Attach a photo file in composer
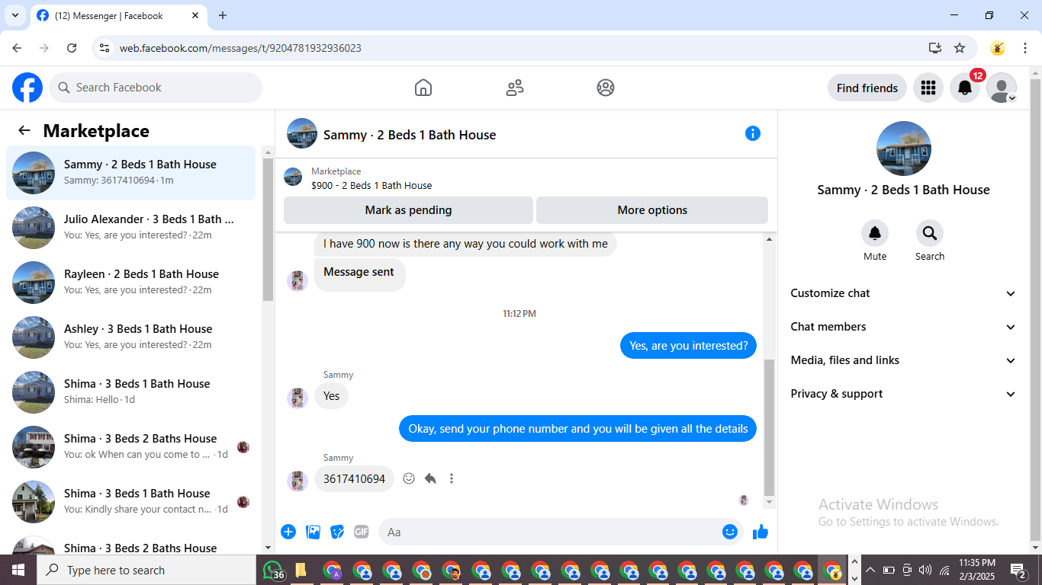This screenshot has height=585, width=1042. coord(313,532)
